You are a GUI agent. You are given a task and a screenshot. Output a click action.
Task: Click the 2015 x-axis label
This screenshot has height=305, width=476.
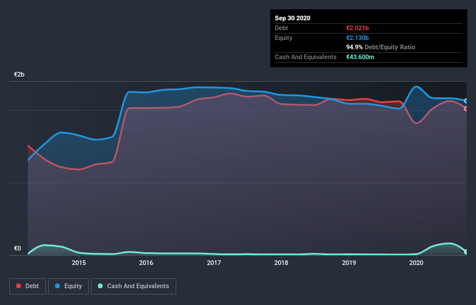click(79, 263)
